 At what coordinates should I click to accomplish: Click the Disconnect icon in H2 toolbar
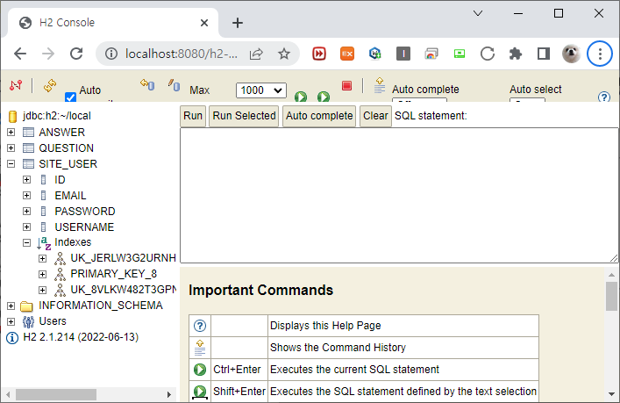[x=16, y=85]
